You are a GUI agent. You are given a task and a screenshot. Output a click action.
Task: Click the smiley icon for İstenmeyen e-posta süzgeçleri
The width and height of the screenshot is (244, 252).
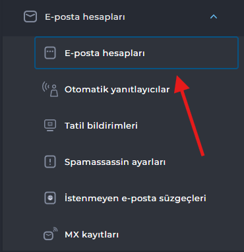50,198
